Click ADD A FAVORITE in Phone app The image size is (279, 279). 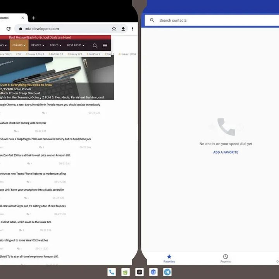[x=226, y=152]
